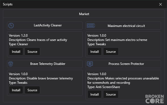
Task: Install Maximum electrical circuit script
Action: (x=94, y=51)
